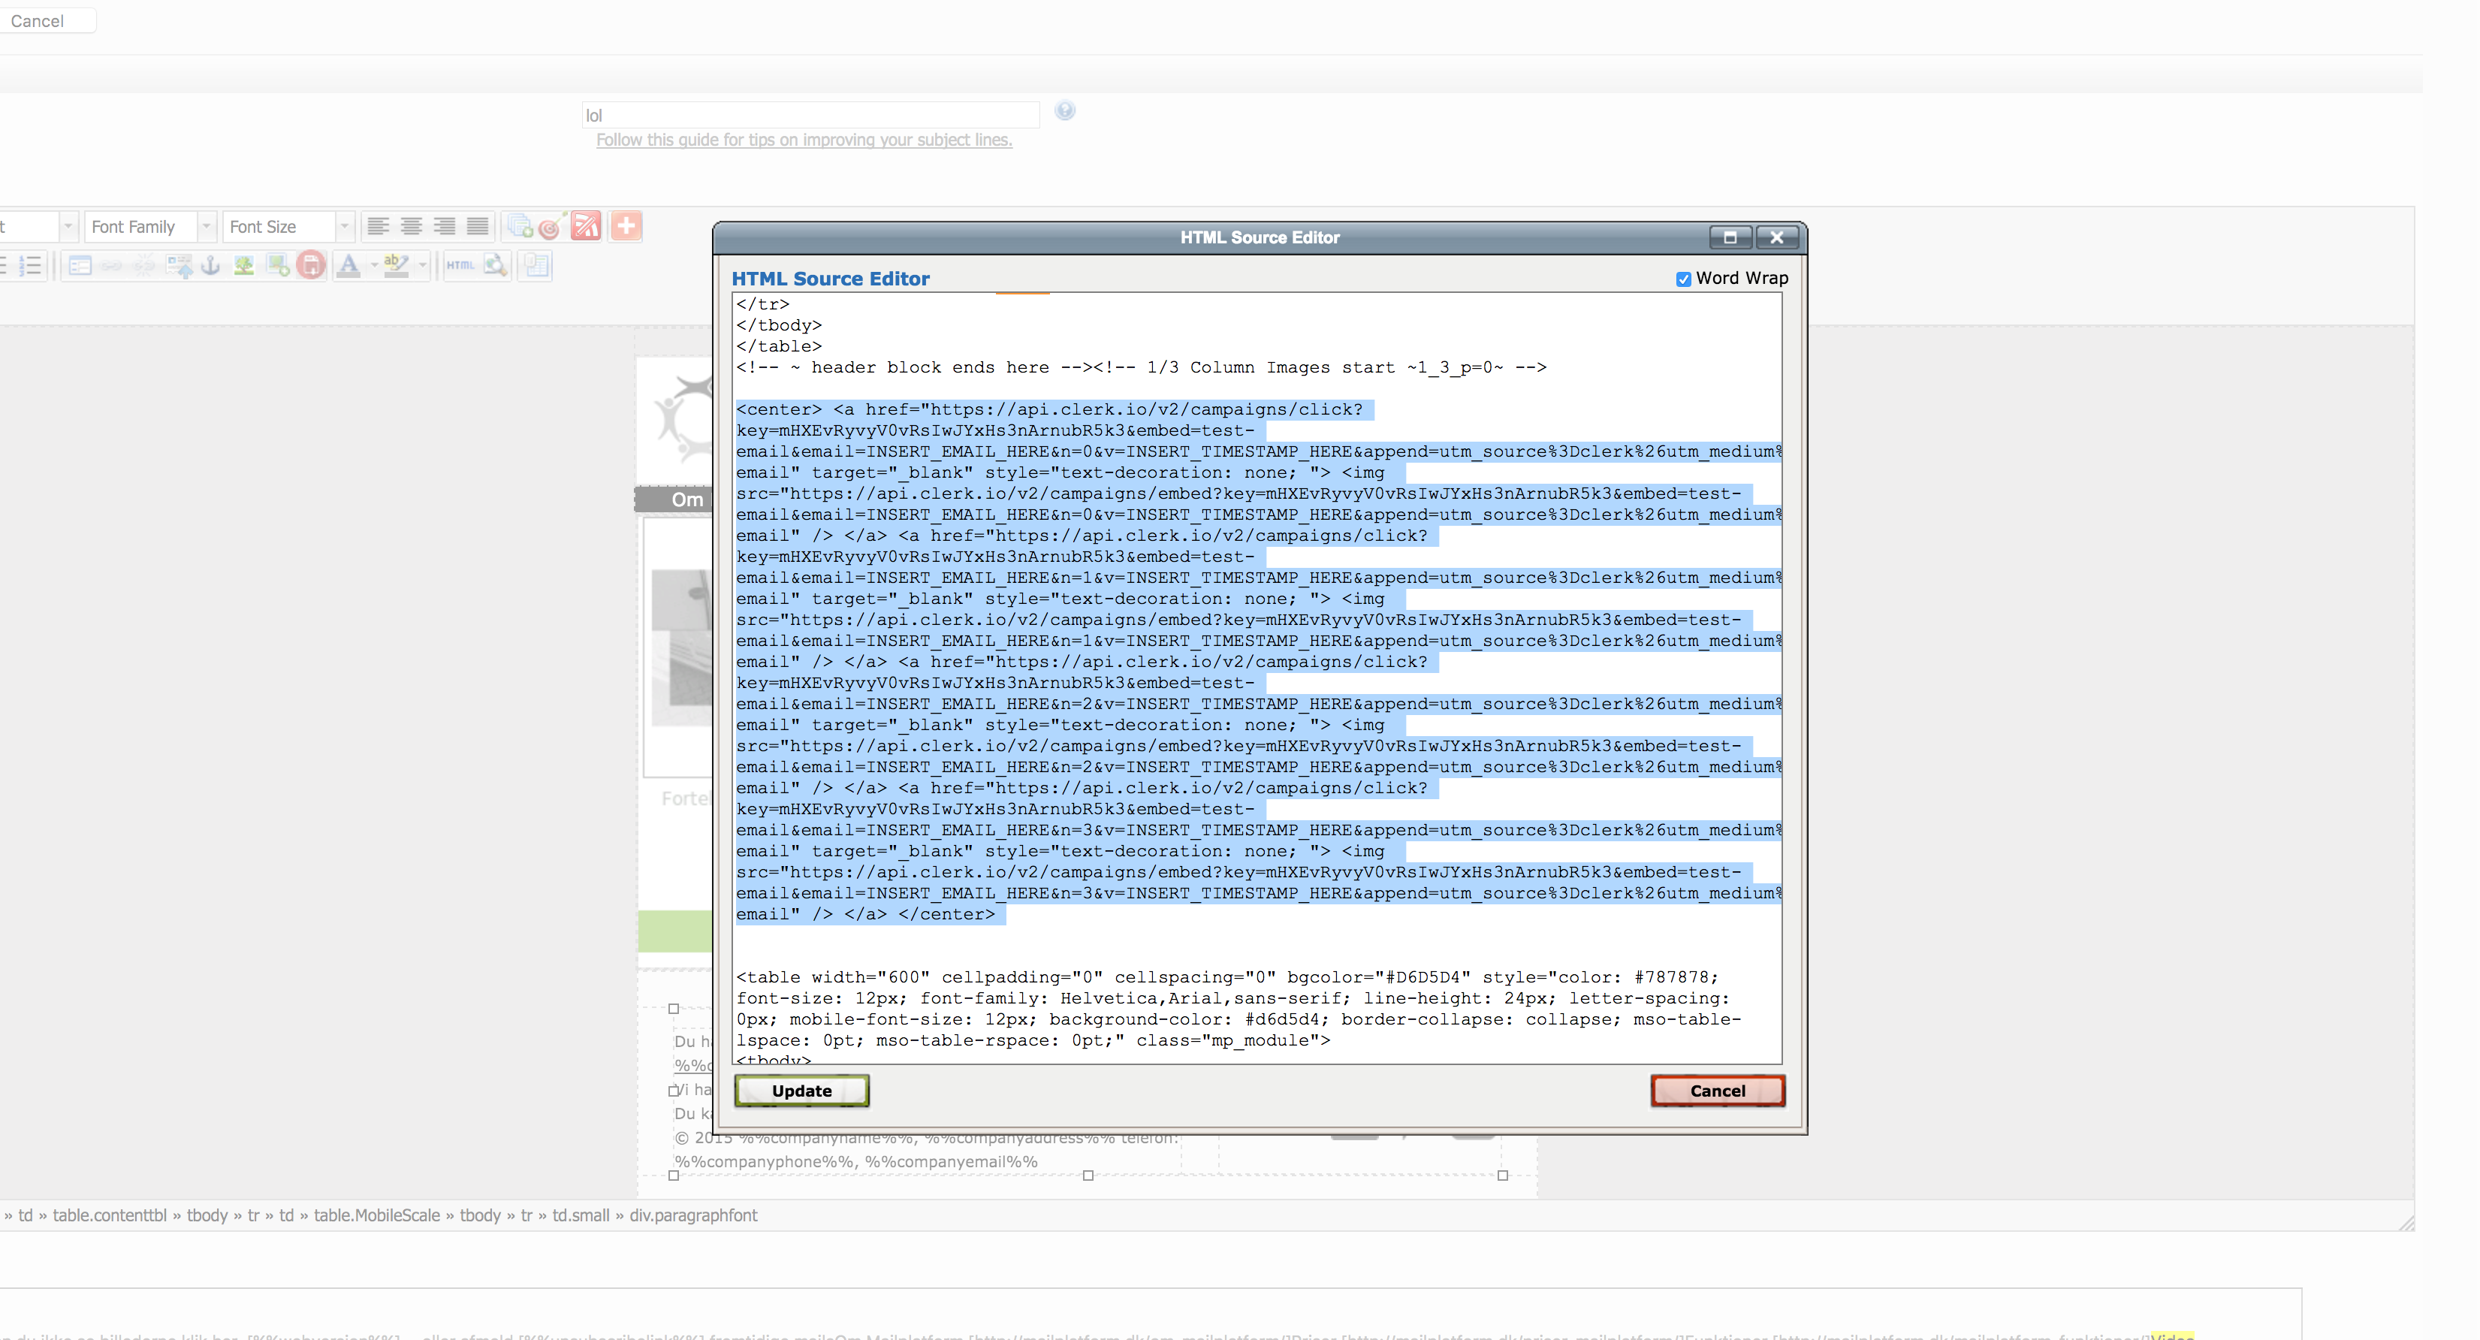2480x1340 pixels.
Task: Click the subject line input field
Action: pos(810,116)
